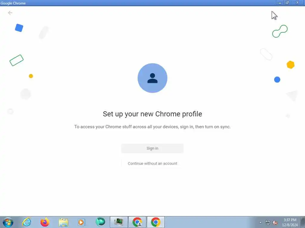This screenshot has width=305, height=228.
Task: Open Windows Media Player taskbar icon
Action: tap(81, 222)
